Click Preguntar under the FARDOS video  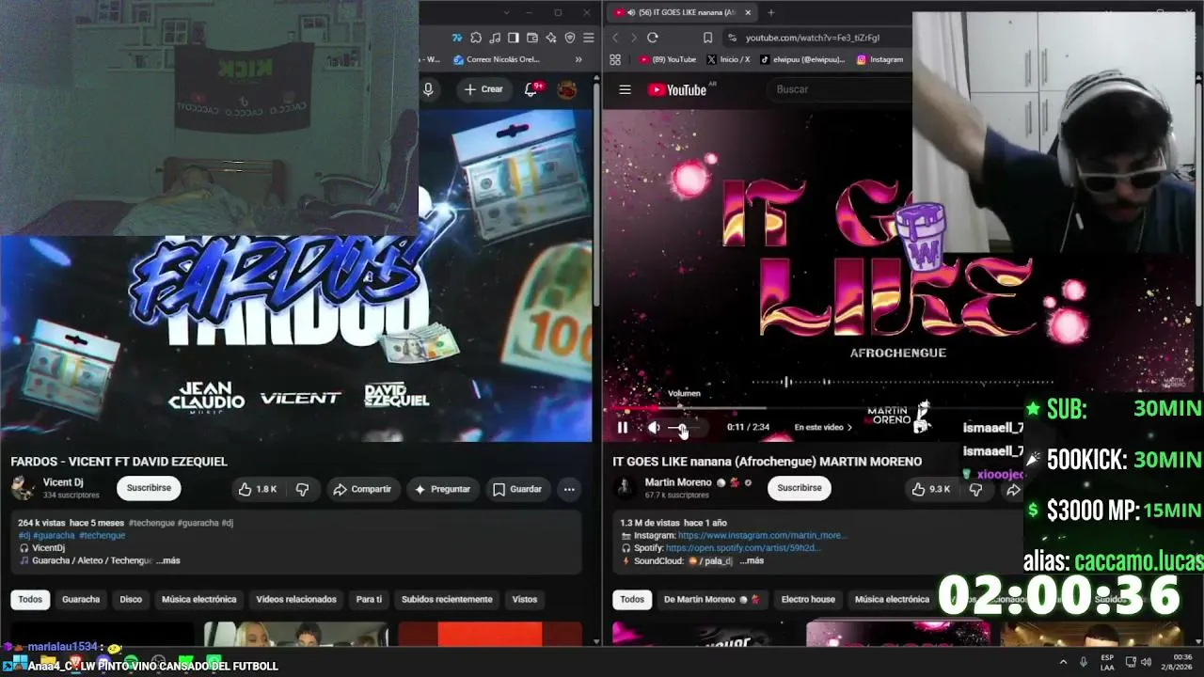441,489
